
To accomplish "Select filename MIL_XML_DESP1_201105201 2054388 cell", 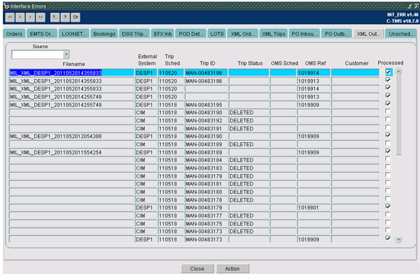I will [x=72, y=137].
